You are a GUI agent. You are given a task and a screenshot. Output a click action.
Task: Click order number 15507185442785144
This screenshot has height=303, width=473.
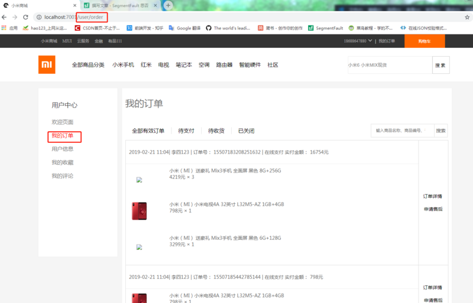coord(237,277)
